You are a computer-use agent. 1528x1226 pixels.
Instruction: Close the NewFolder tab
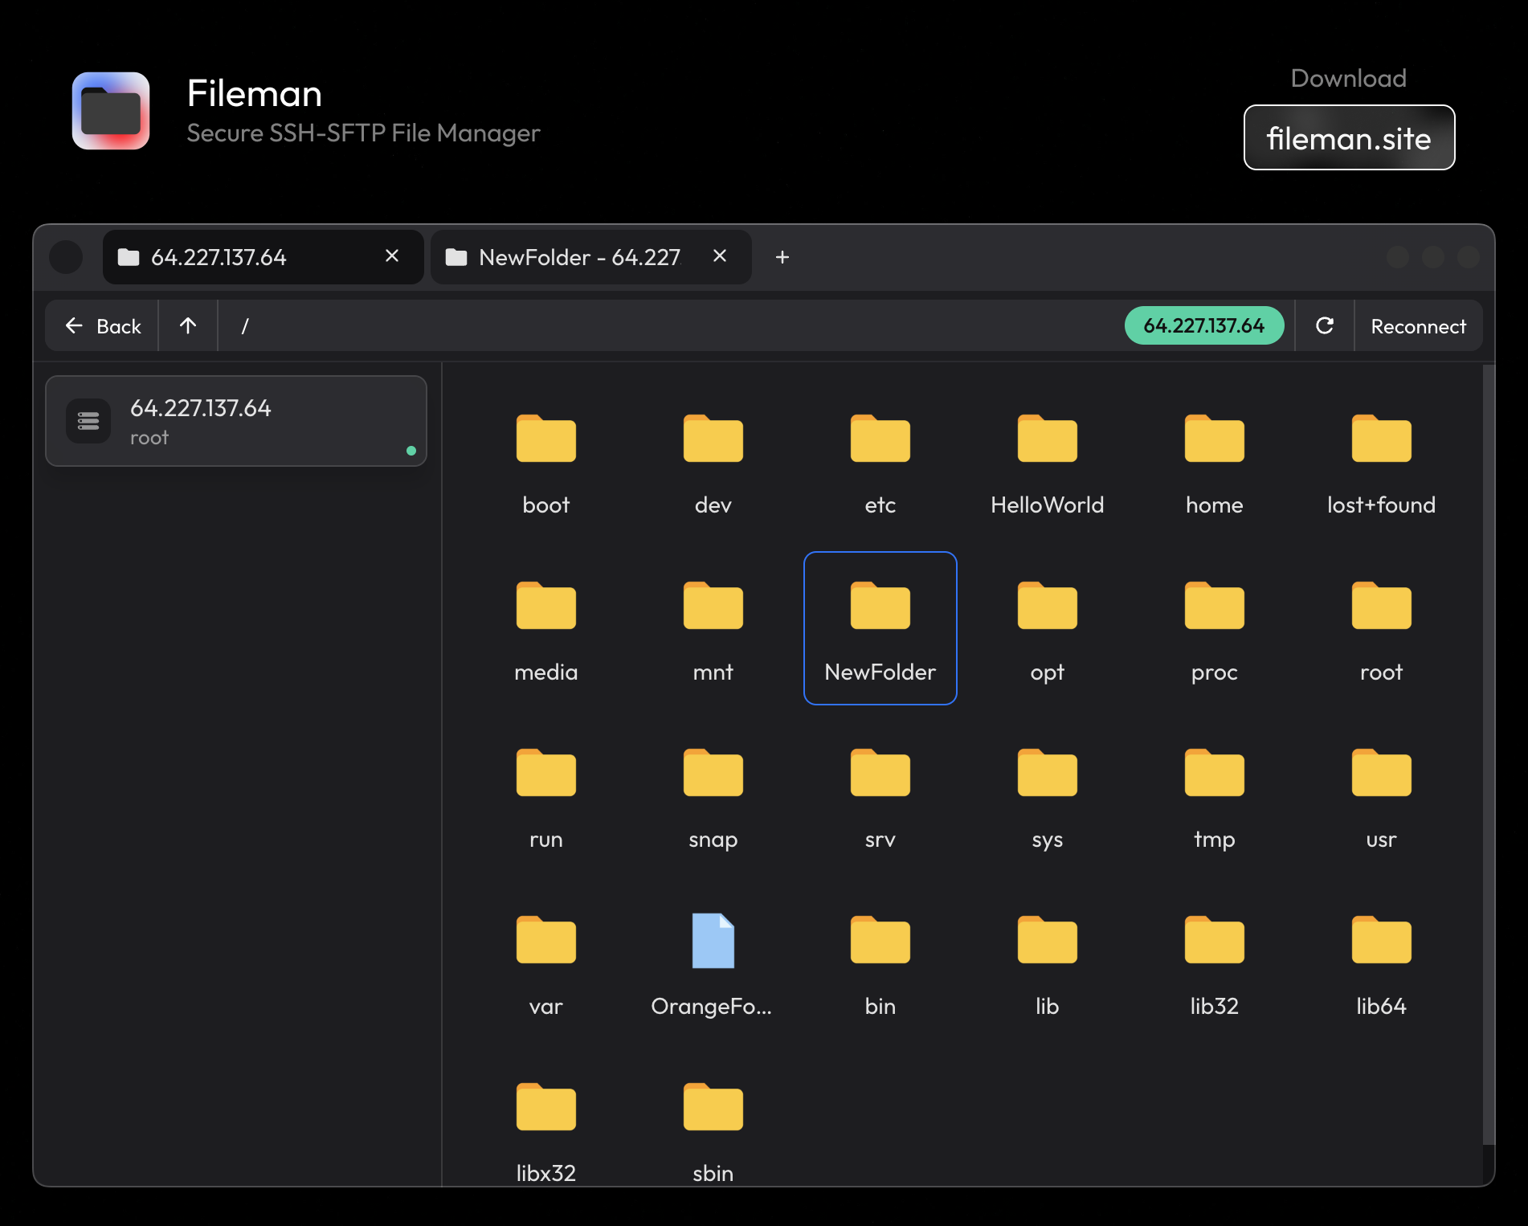[720, 256]
